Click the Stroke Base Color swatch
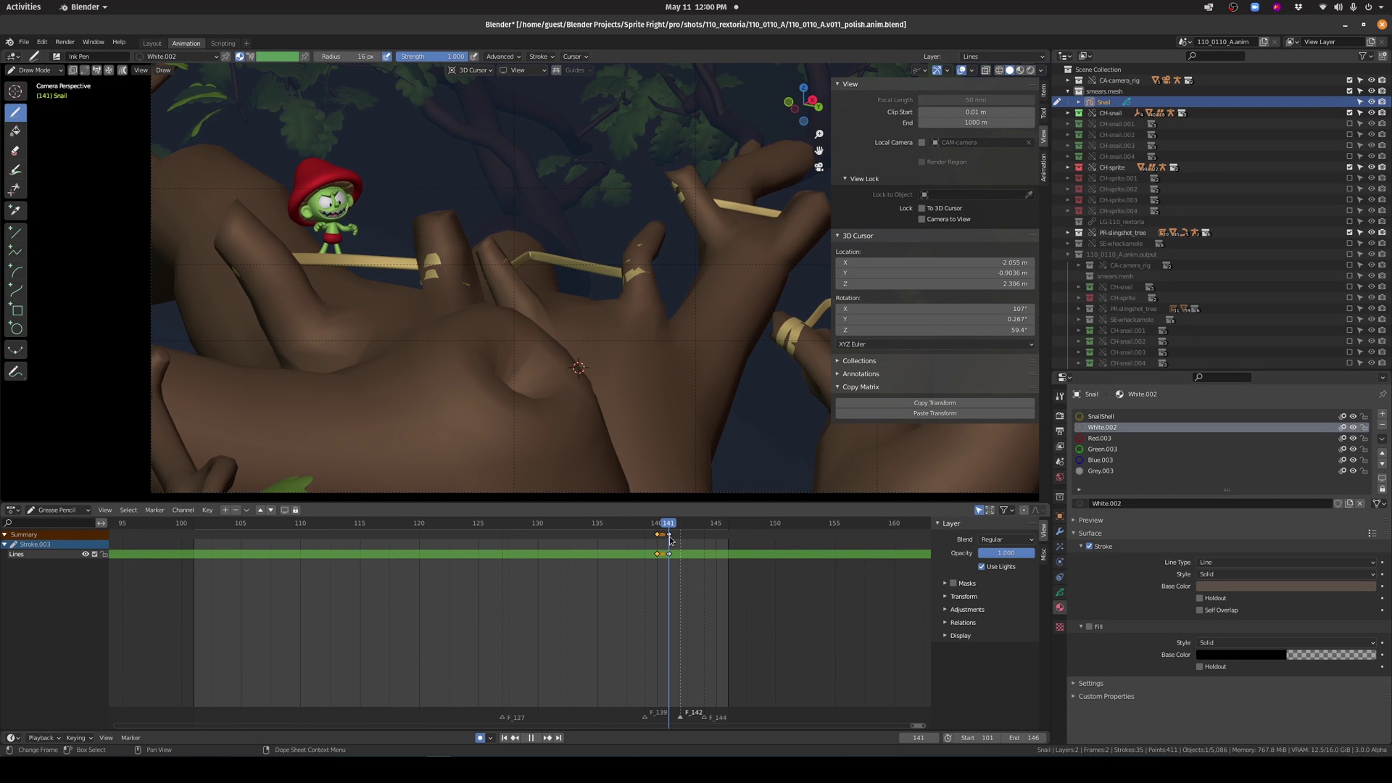The height and width of the screenshot is (783, 1392). (x=1285, y=586)
